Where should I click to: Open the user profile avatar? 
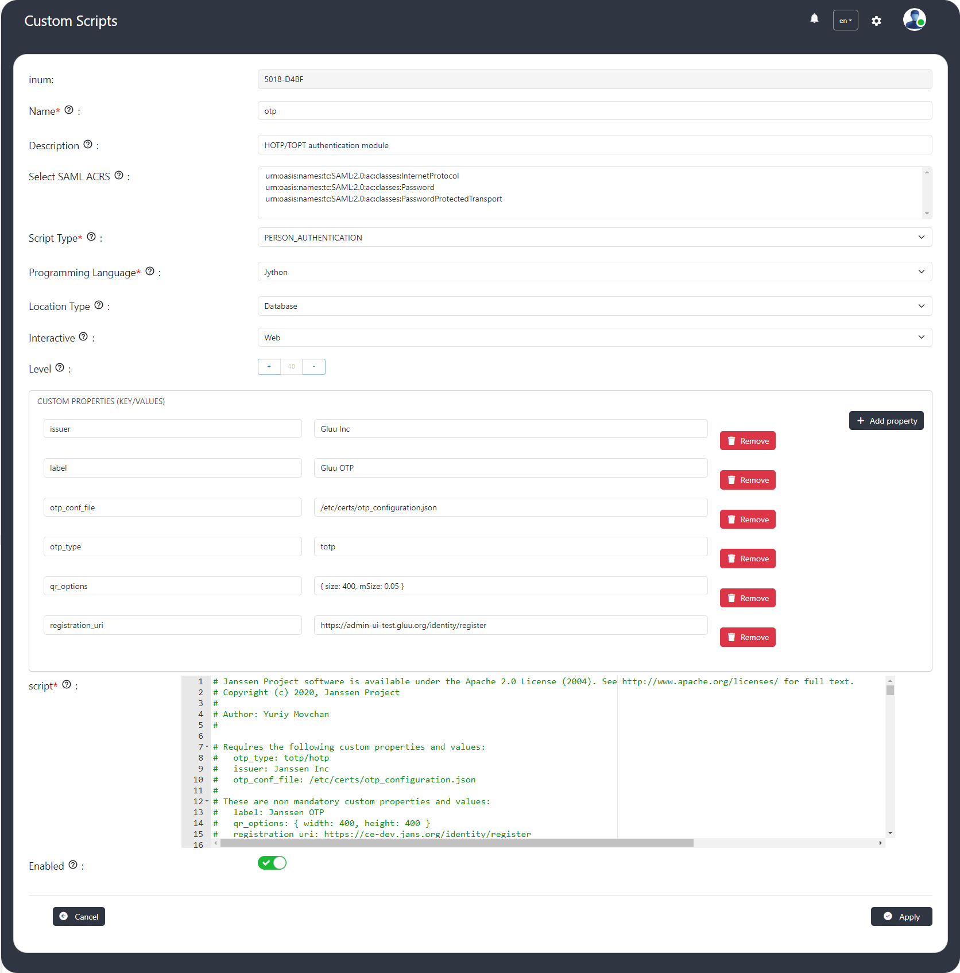tap(913, 20)
